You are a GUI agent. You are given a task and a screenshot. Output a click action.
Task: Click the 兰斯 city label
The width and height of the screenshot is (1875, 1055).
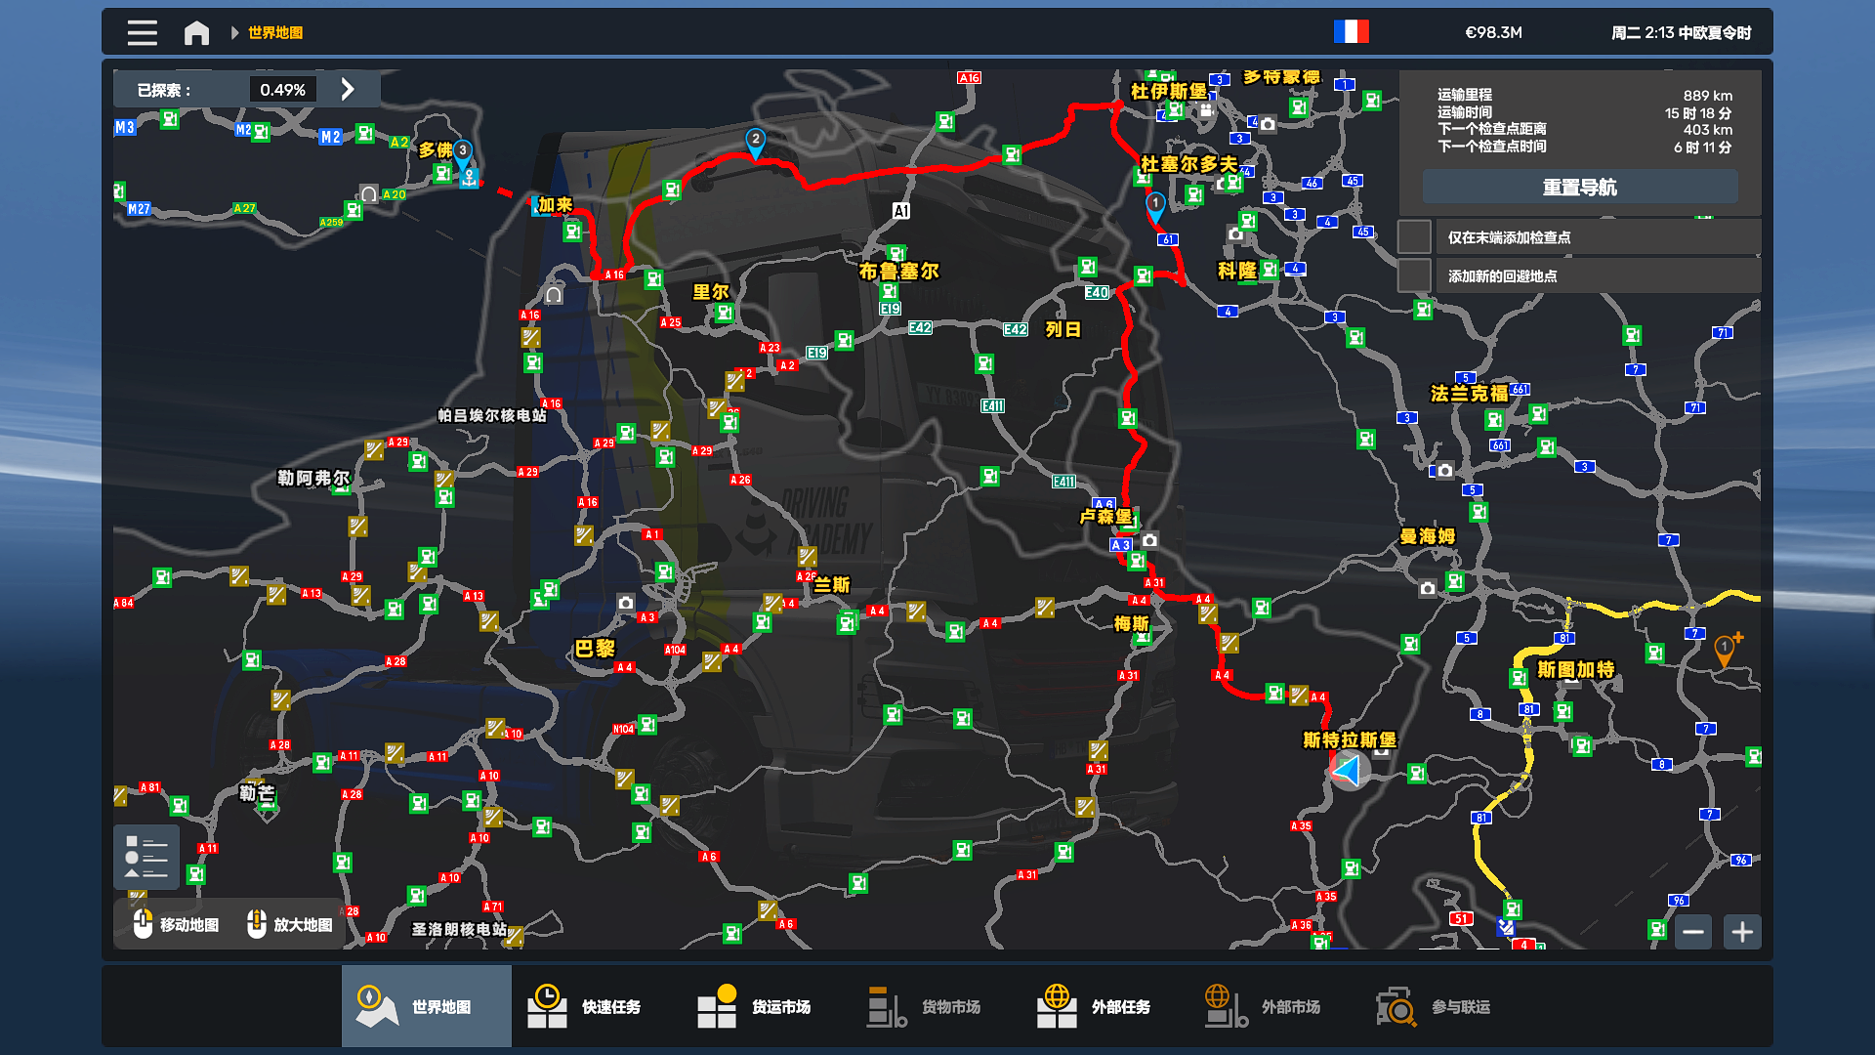coord(832,585)
